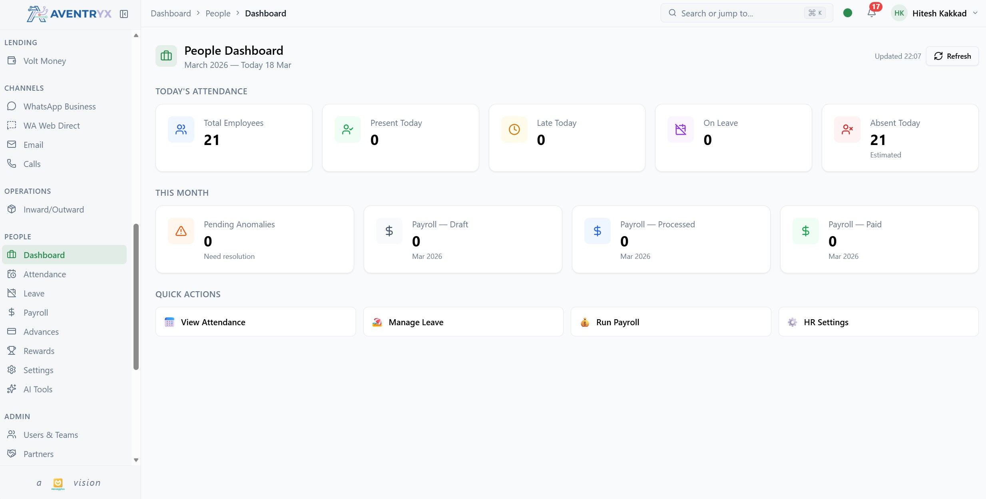Select the Calls phone icon
This screenshot has width=986, height=499.
pos(12,164)
